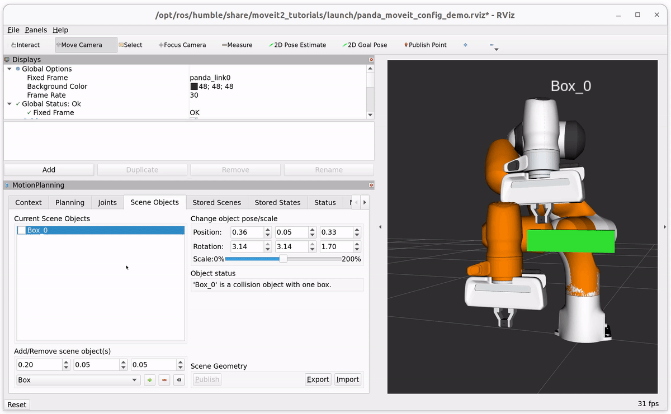Screen dimensions: 671x414
Task: Activate the Publish Point tool
Action: [424, 45]
